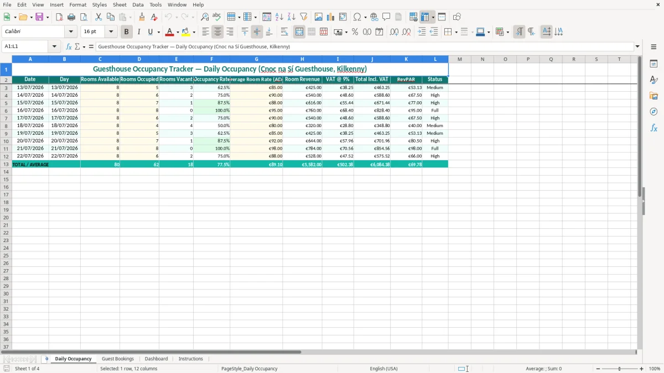Click Add Decimal Place icon

pyautogui.click(x=395, y=32)
